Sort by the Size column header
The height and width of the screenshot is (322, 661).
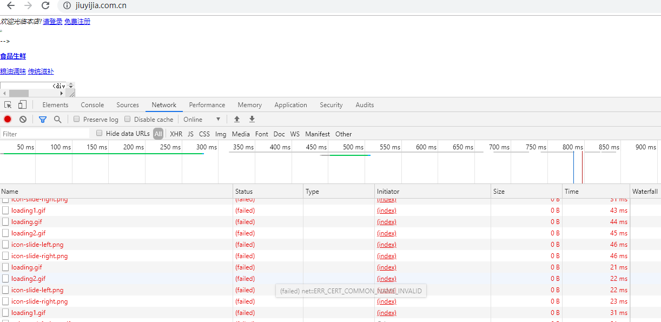(527, 191)
